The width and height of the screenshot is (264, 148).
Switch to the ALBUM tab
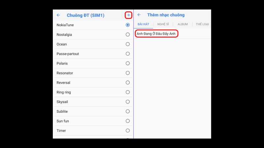tap(182, 24)
